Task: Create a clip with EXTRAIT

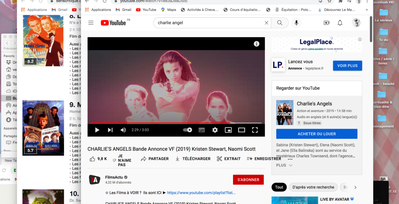Action: click(228, 159)
